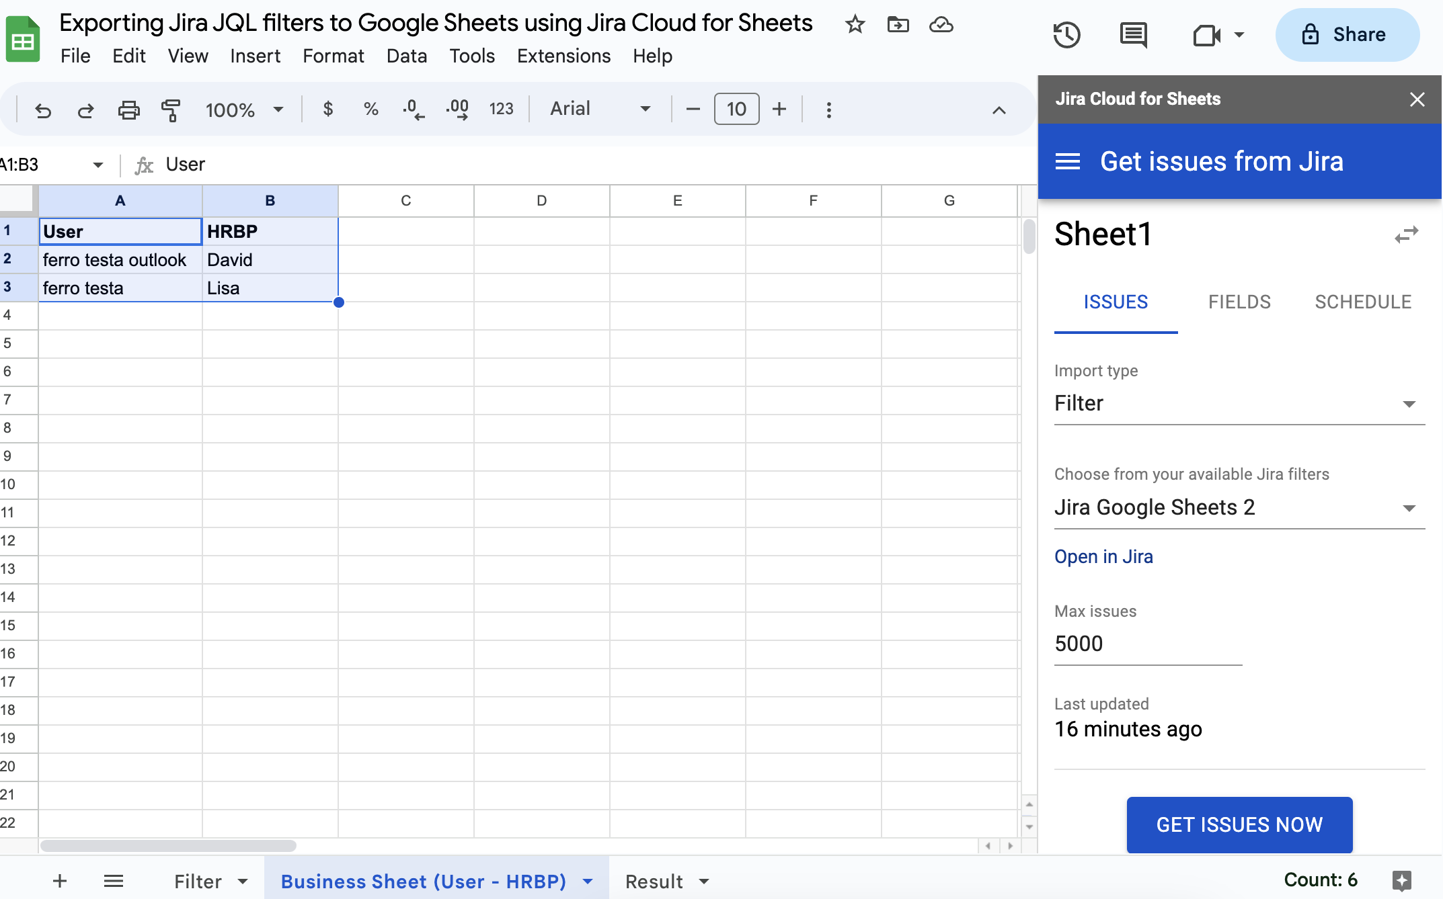Click the Print icon
1443x899 pixels.
click(128, 110)
